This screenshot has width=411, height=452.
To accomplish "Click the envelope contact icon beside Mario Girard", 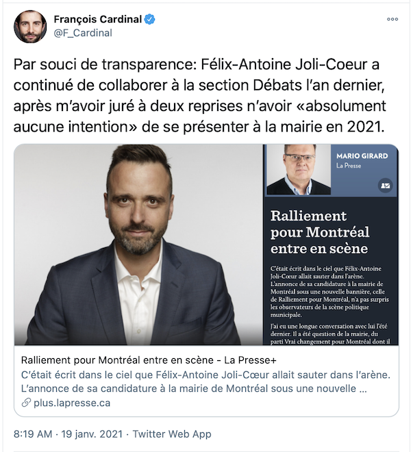I will point(386,186).
